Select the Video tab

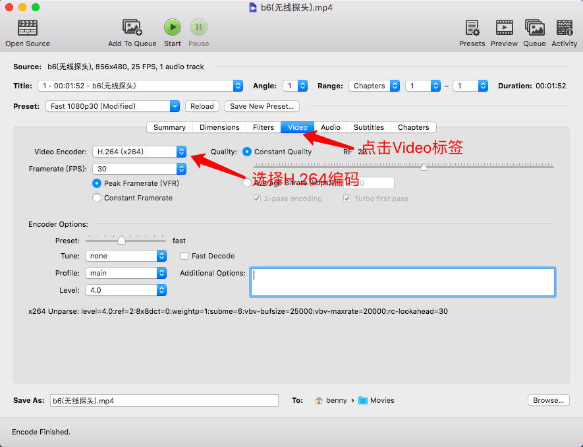298,127
